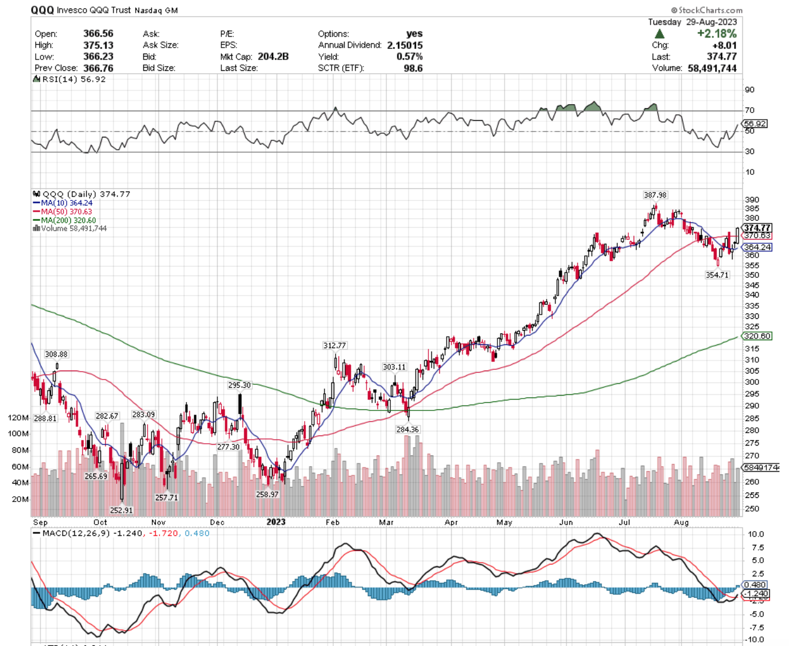The width and height of the screenshot is (789, 646).
Task: Click the 288.81 price annotation
Action: pyautogui.click(x=45, y=418)
